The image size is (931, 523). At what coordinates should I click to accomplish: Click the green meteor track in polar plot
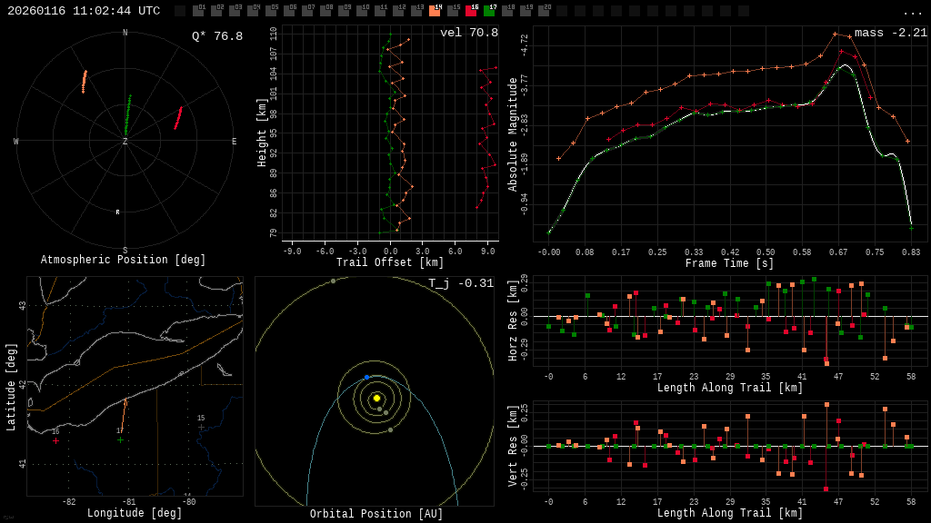click(127, 114)
